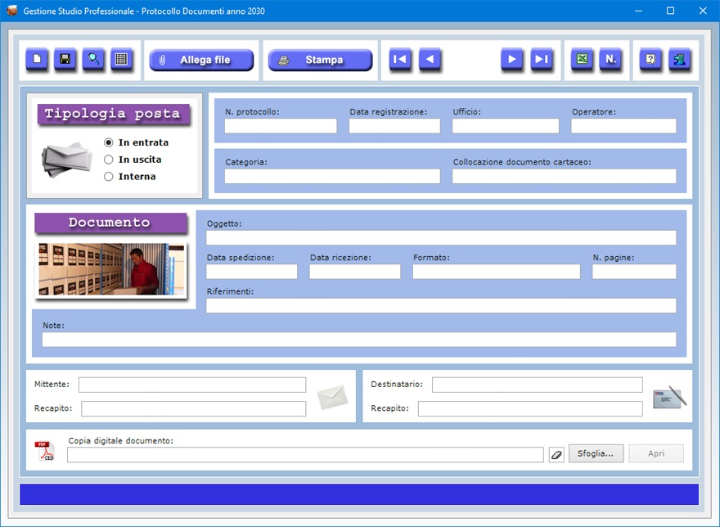Open the Search magnifier tool
Screen dimensions: 720x527
93,59
